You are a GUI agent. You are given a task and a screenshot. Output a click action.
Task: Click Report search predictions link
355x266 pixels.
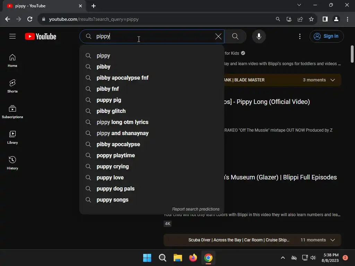click(196, 209)
